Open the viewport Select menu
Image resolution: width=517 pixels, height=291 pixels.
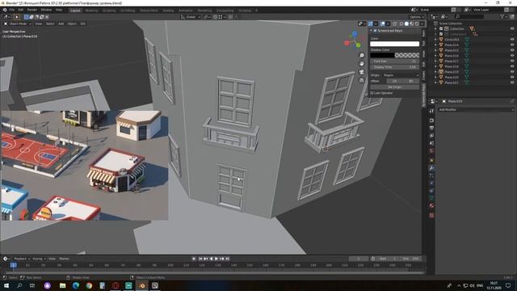point(50,23)
